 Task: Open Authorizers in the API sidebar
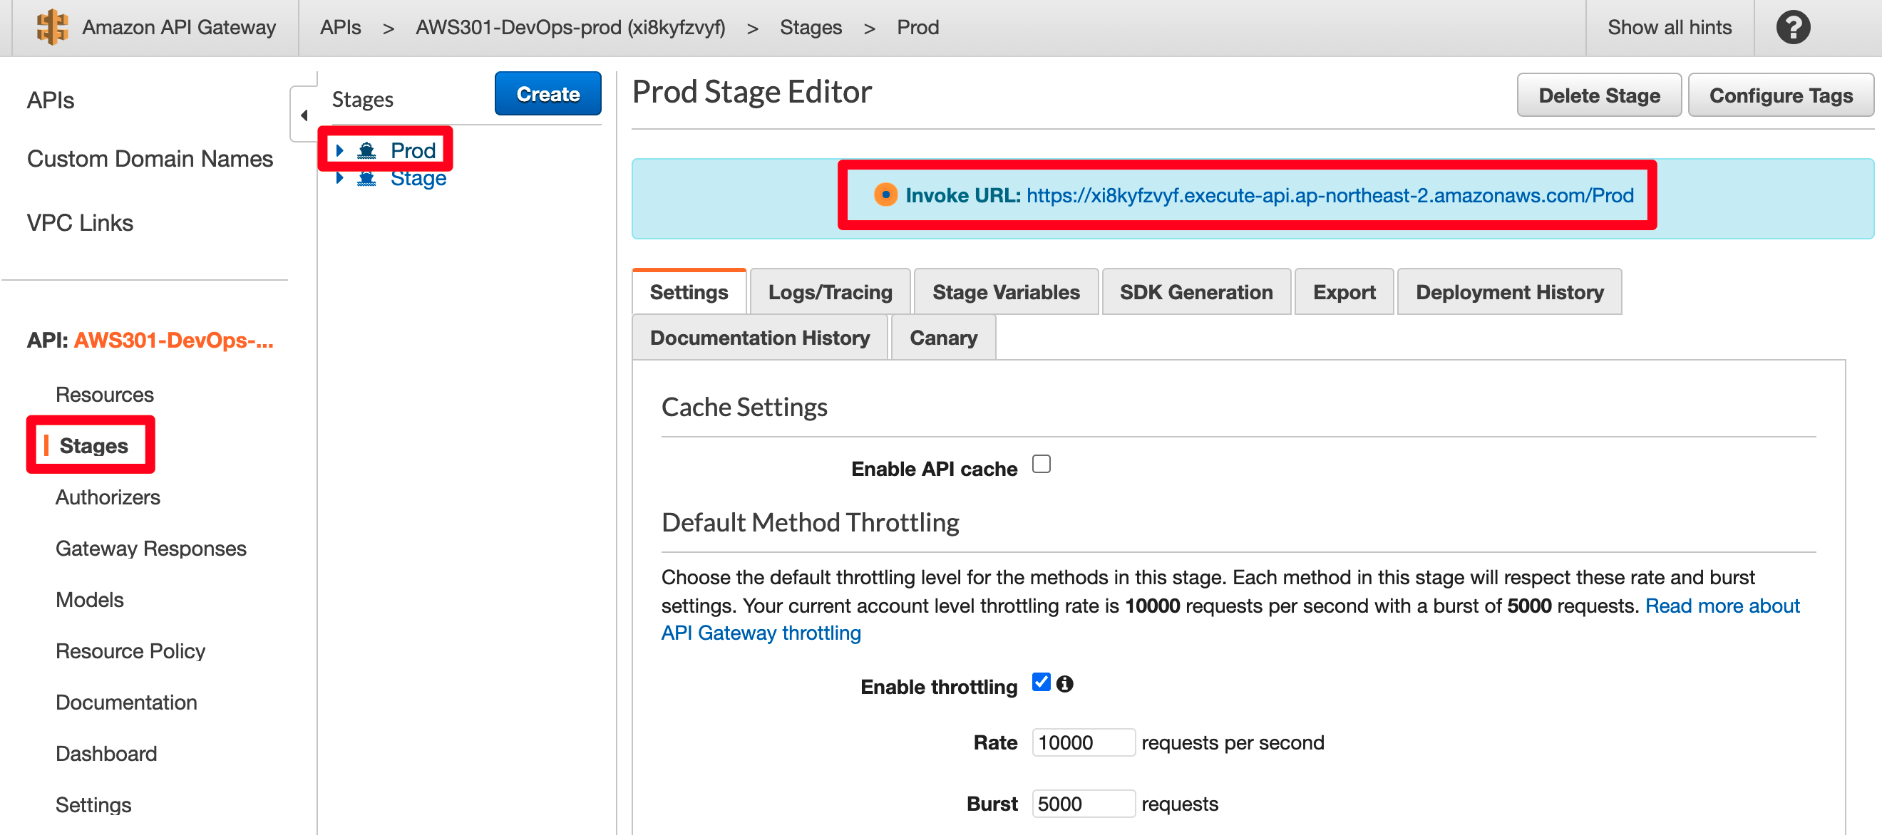(108, 497)
